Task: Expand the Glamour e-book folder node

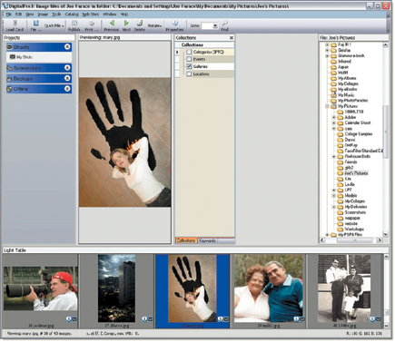Action: point(327,56)
